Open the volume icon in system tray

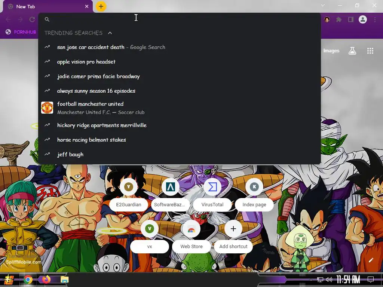click(329, 280)
